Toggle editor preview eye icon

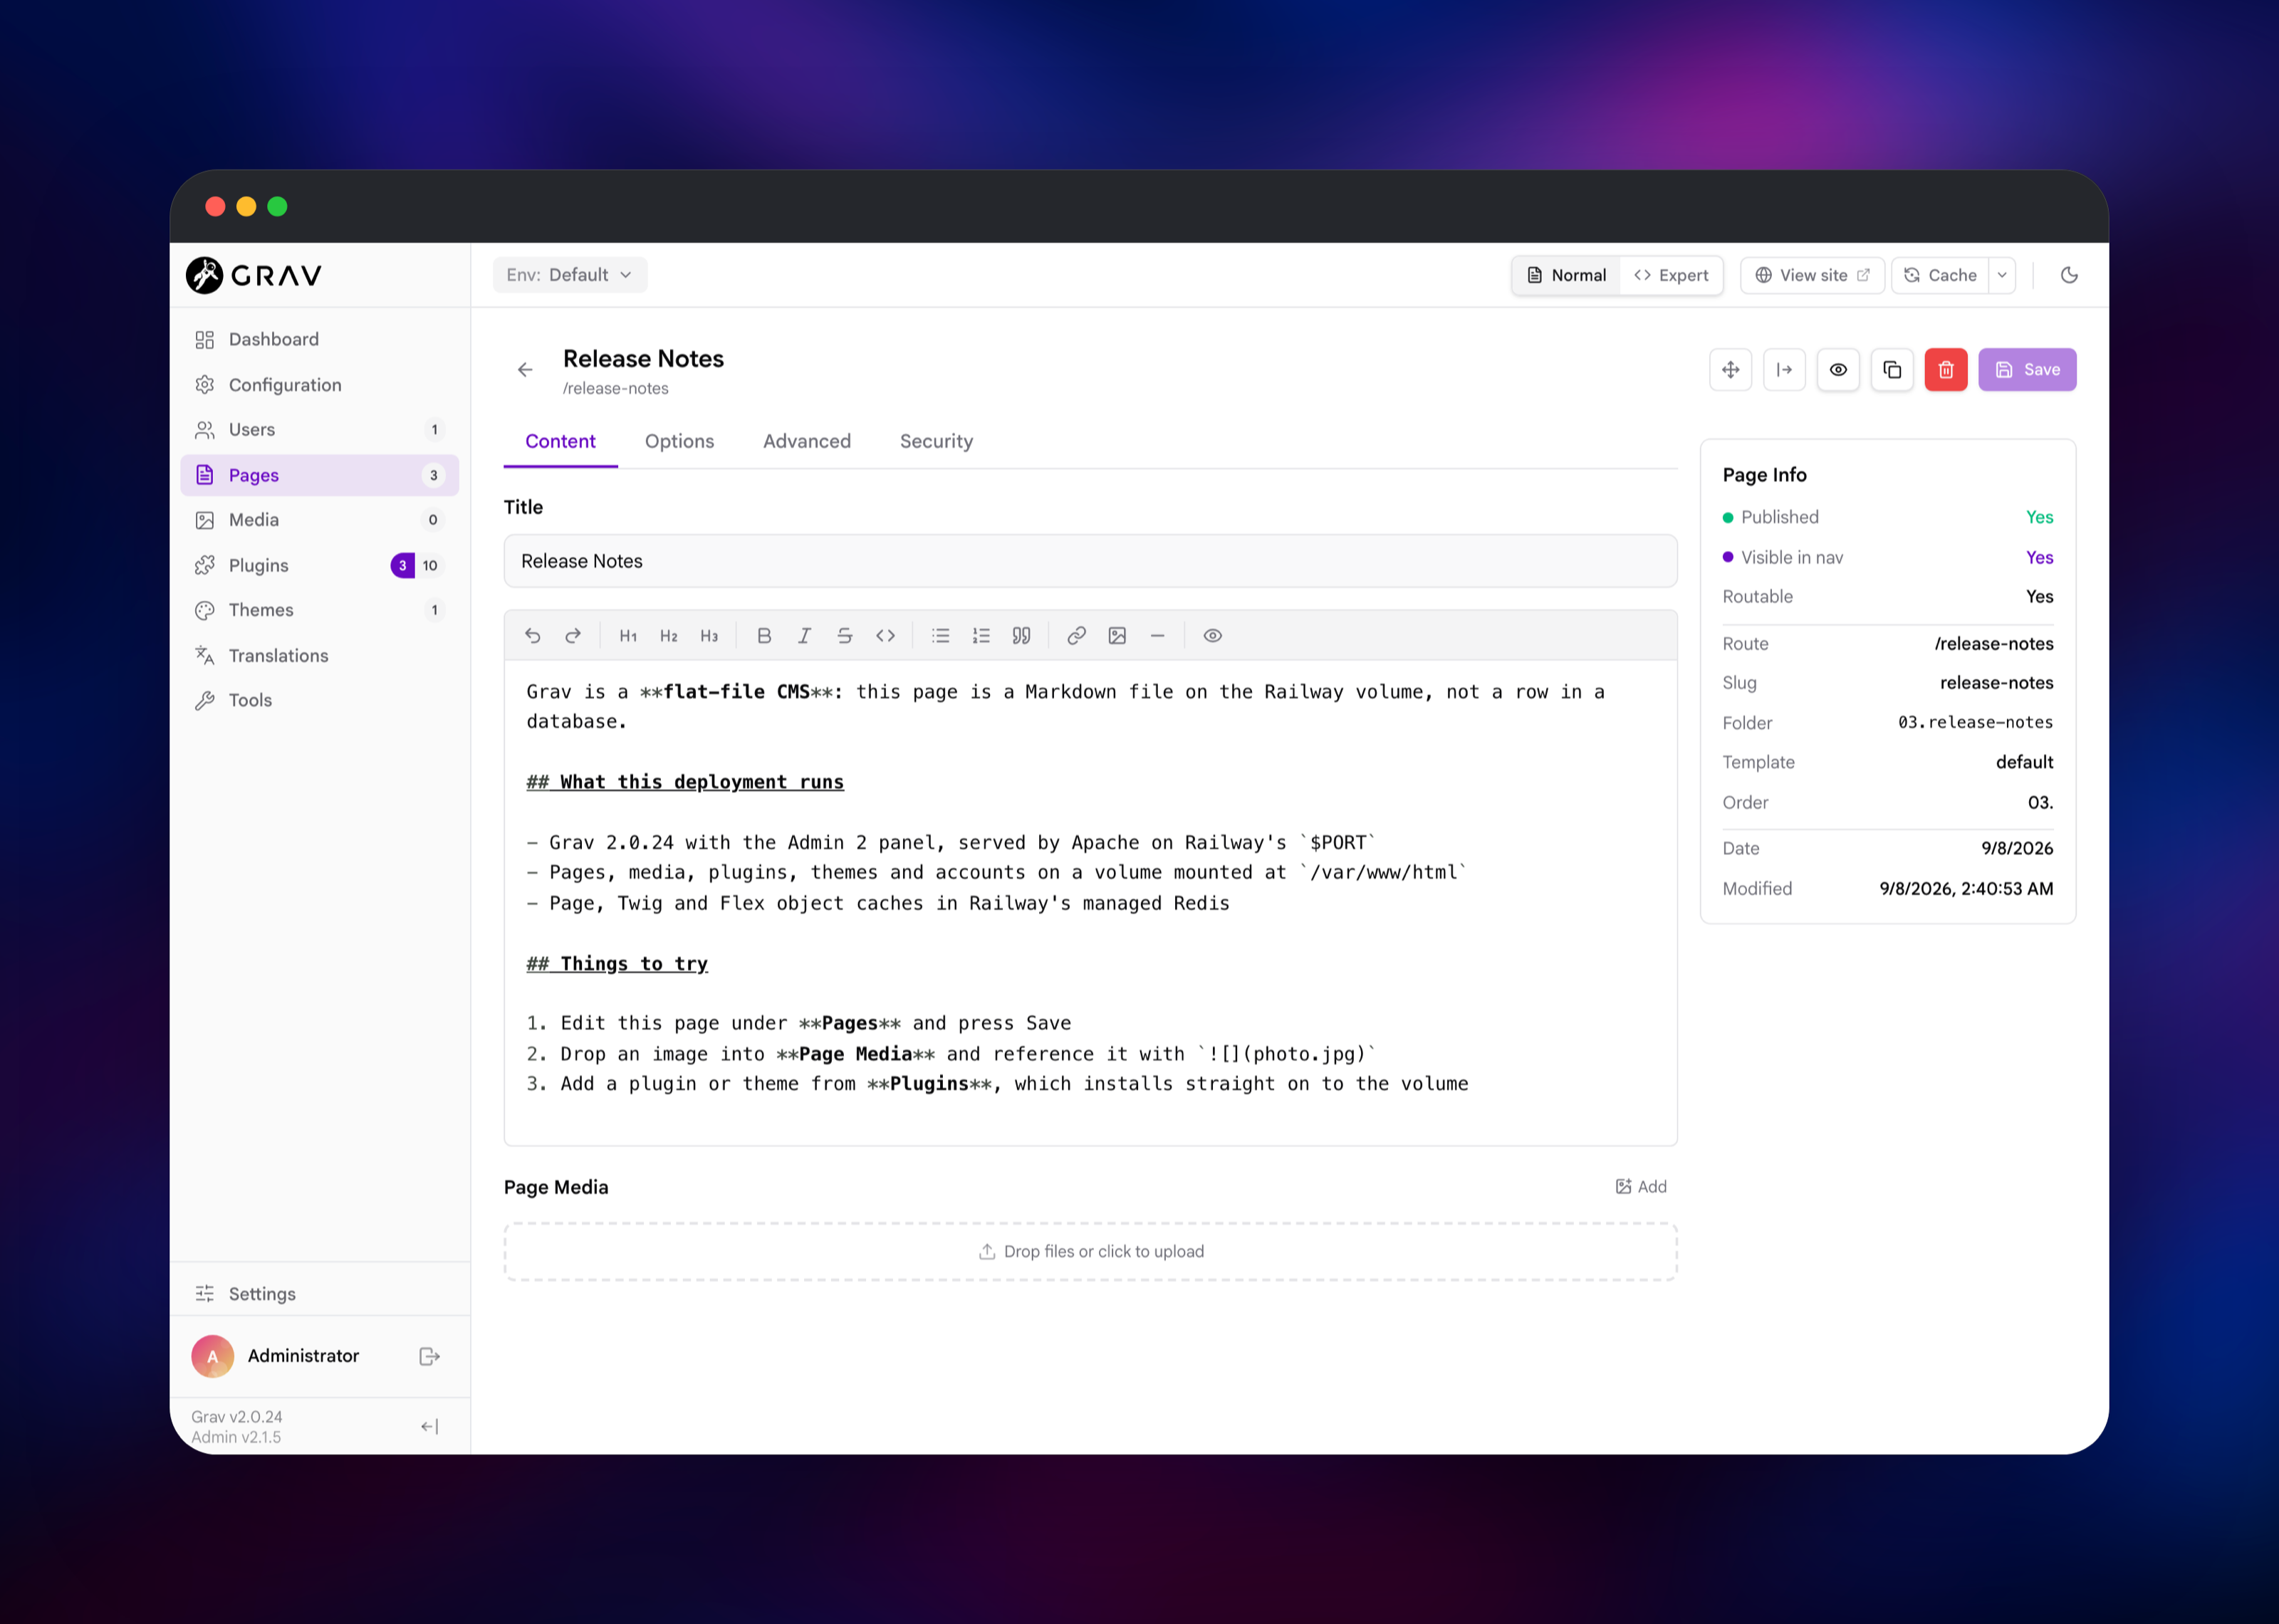(x=1212, y=636)
